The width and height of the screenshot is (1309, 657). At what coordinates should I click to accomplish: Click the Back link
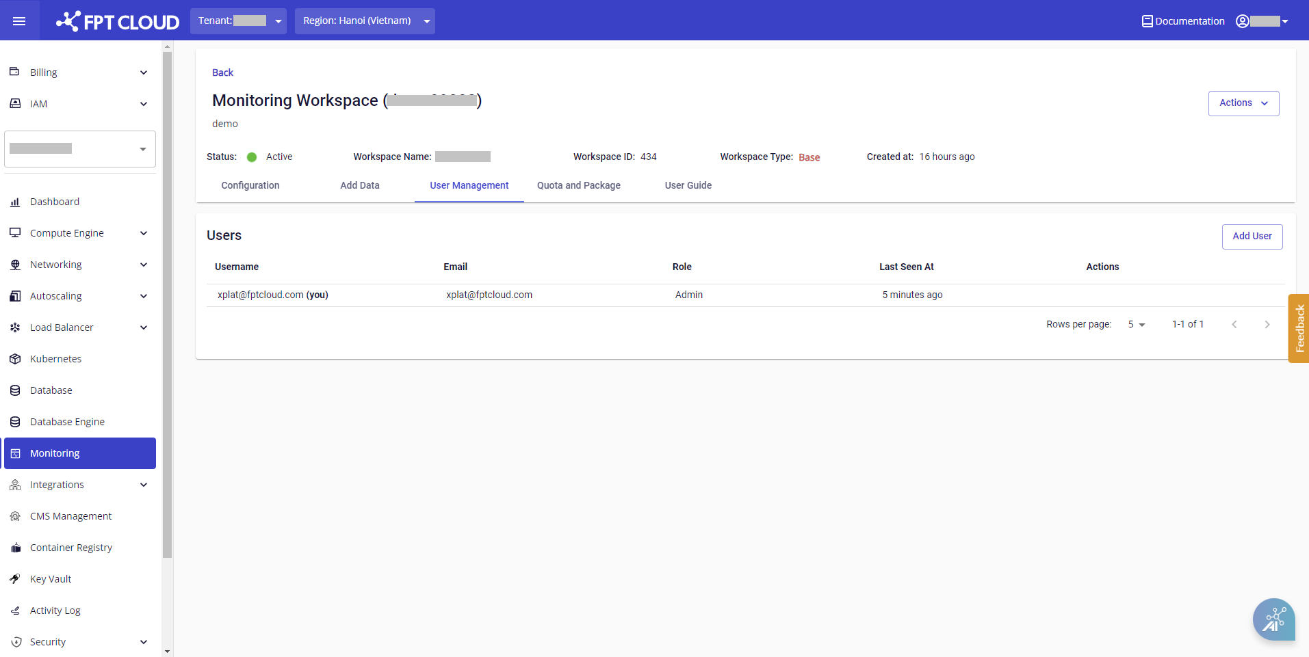point(222,72)
